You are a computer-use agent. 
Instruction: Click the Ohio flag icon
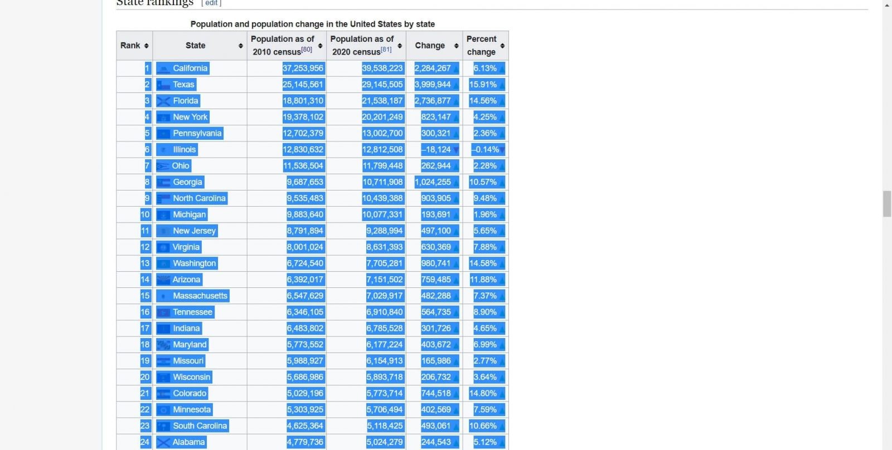coord(163,166)
